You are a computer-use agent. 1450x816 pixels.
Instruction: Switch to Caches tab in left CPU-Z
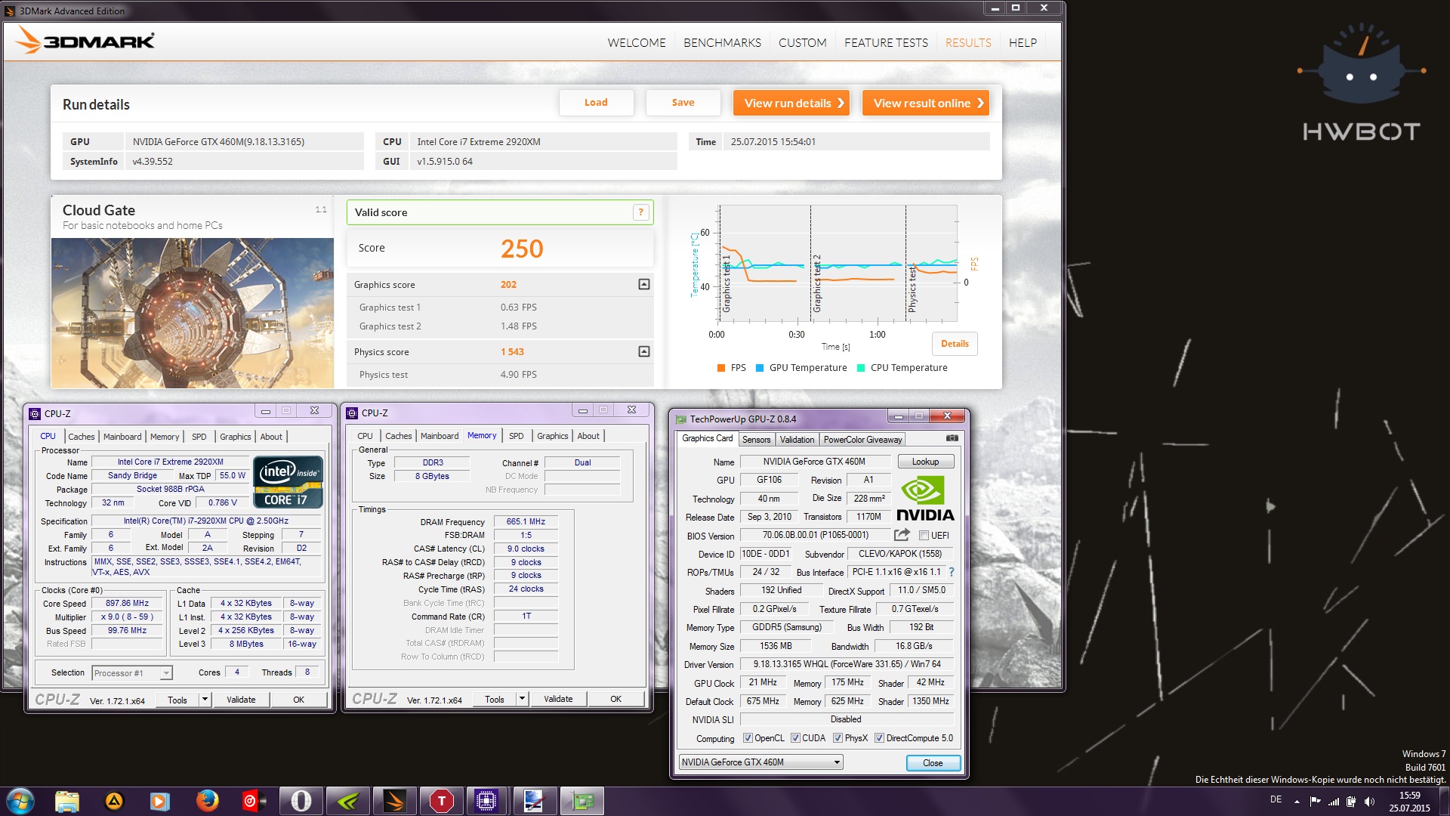pos(82,437)
